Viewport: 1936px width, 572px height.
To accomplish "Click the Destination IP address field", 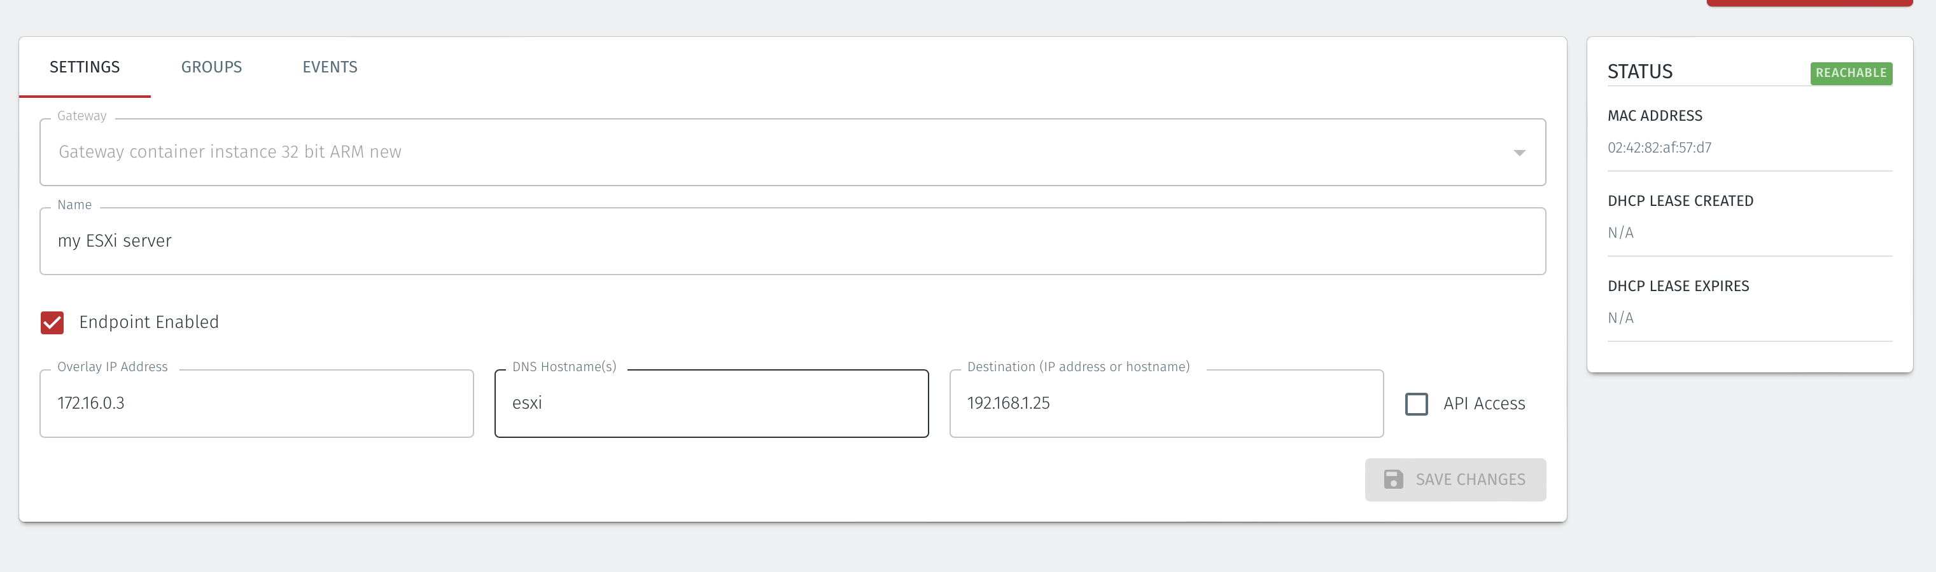I will click(1166, 403).
